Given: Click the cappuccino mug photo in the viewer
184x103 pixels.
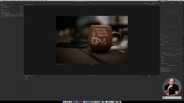Looking at the screenshot, I should tap(92, 40).
